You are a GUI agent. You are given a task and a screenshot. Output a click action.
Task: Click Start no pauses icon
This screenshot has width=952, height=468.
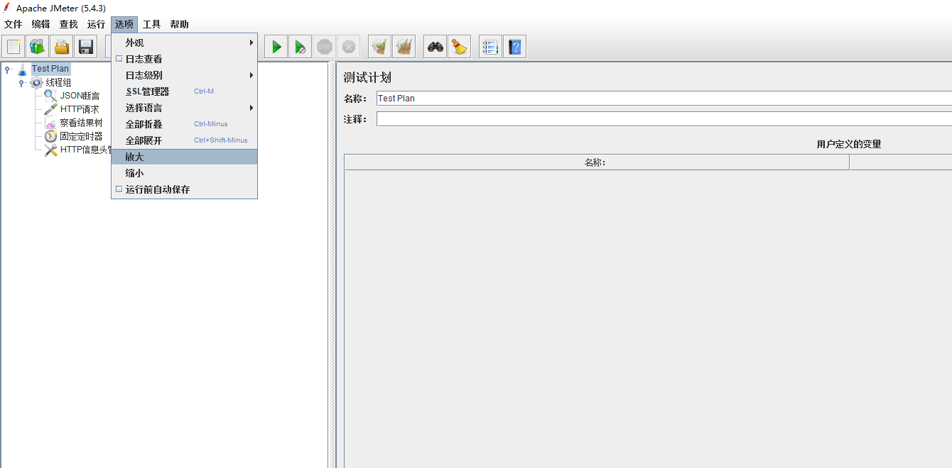301,47
